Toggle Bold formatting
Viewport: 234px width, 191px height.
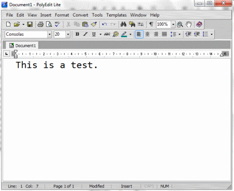tap(77, 34)
